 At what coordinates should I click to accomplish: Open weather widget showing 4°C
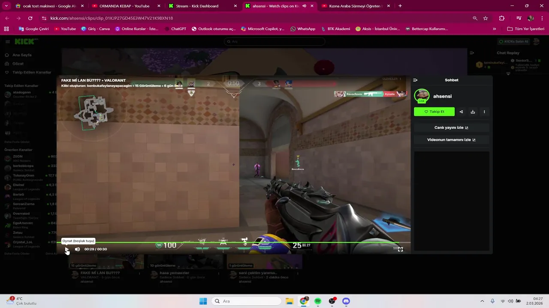(x=21, y=301)
